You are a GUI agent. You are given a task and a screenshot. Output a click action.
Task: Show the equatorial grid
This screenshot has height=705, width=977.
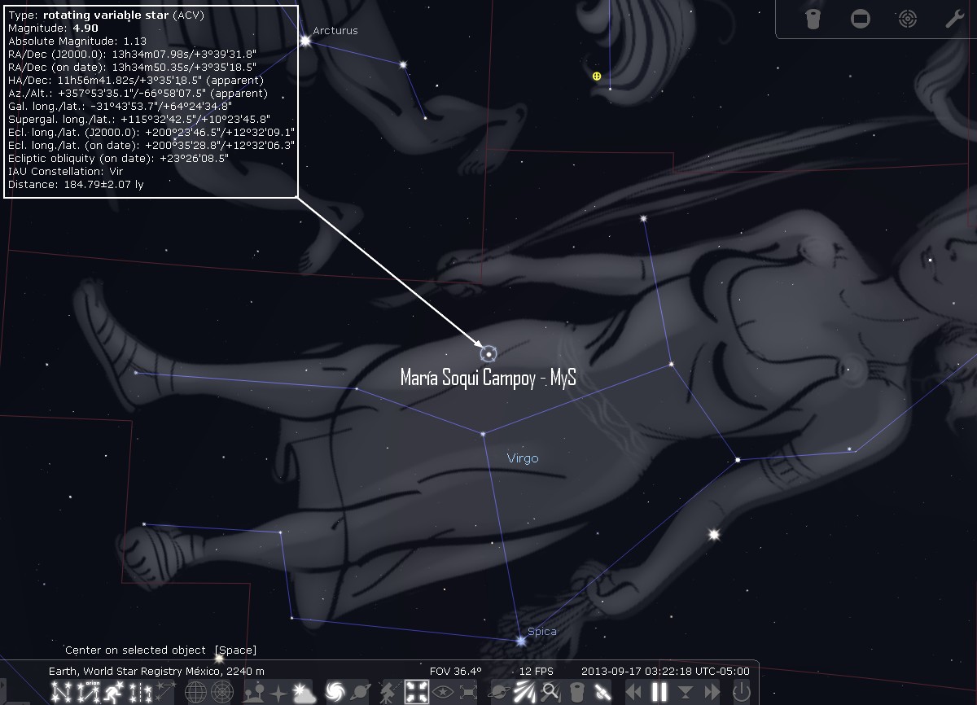(196, 693)
